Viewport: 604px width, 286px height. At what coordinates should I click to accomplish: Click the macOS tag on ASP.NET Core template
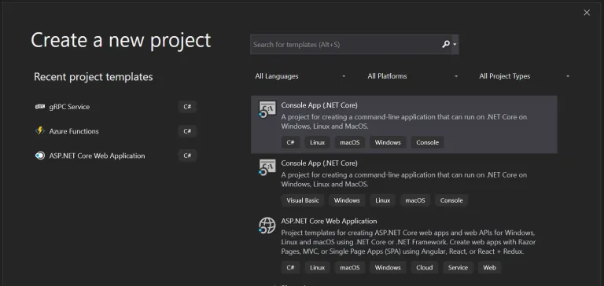click(350, 267)
